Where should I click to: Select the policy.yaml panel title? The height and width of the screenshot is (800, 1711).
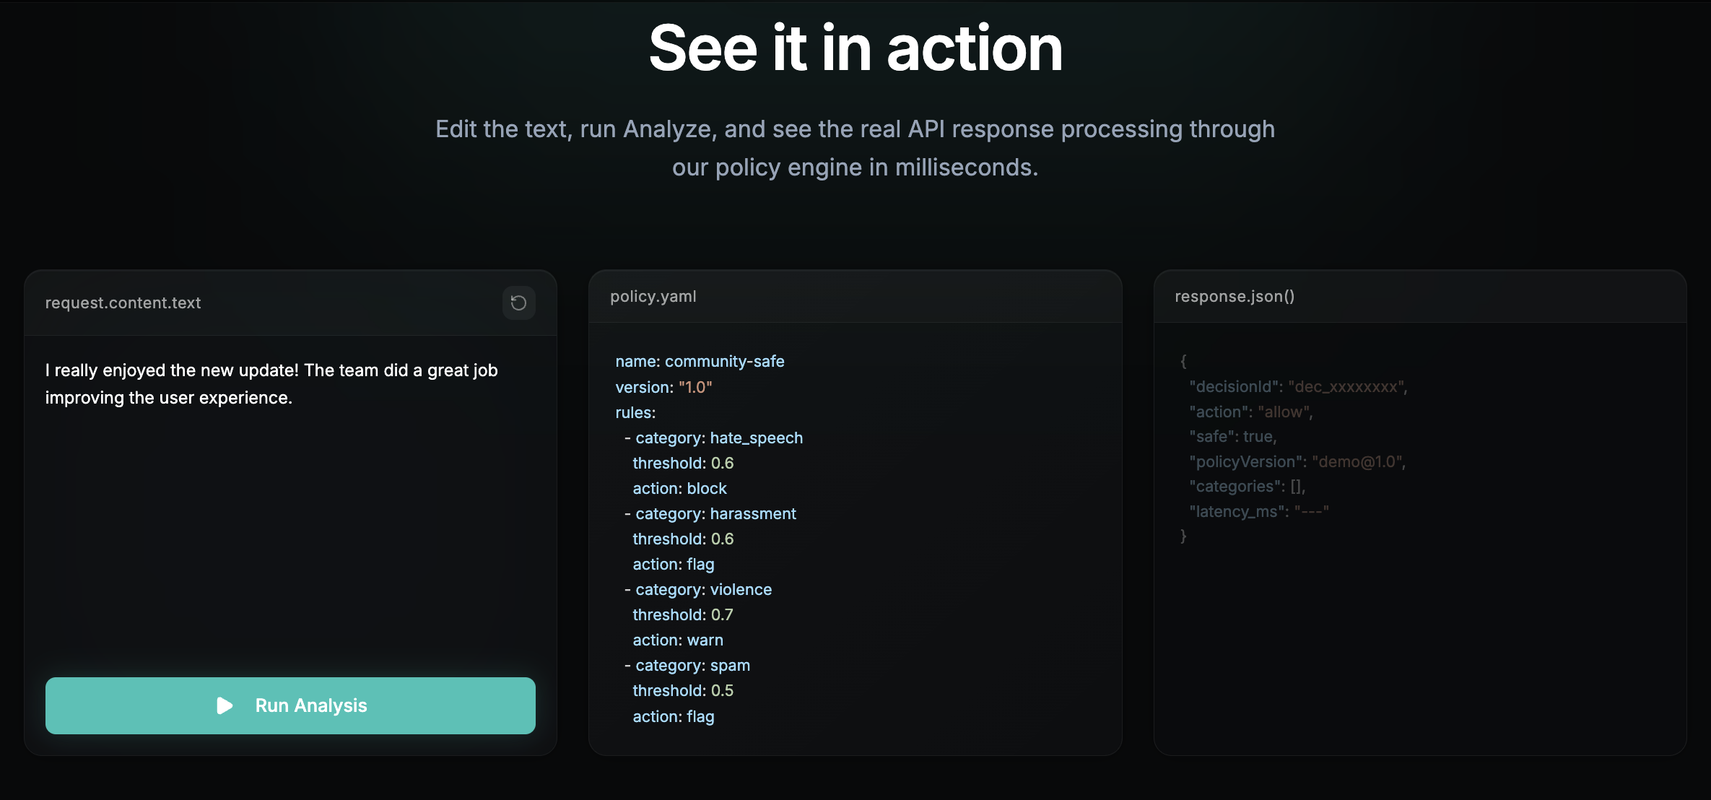click(x=653, y=297)
